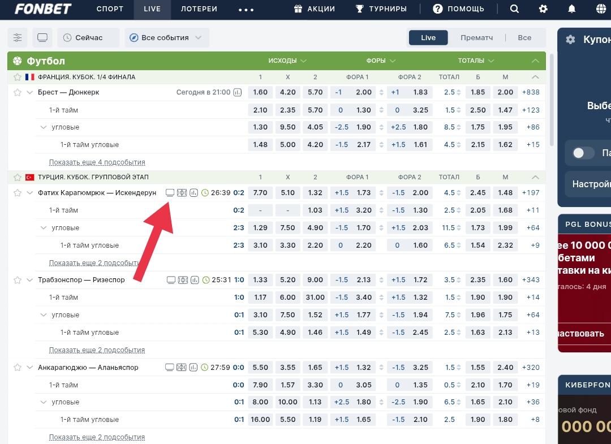Open filter sliders icon in toolbar
This screenshot has height=444, width=611.
18,38
